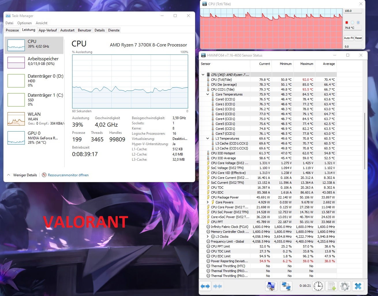Select the CPU performance thumbnail in Task-Manager

(x=34, y=45)
